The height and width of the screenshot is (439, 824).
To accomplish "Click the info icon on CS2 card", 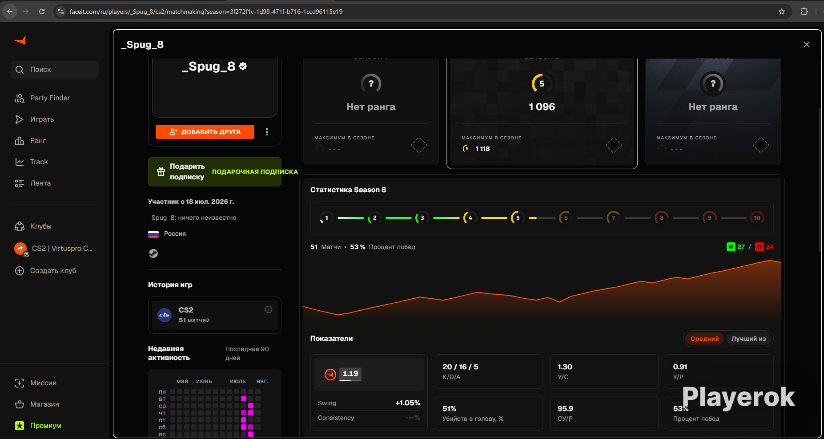I will (x=269, y=309).
